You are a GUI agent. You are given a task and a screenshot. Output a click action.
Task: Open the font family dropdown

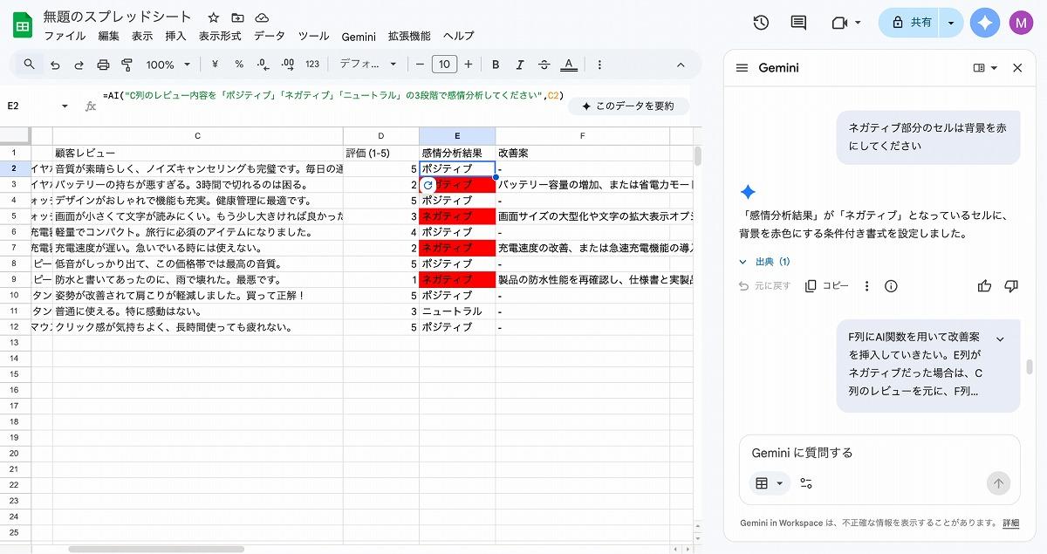367,65
